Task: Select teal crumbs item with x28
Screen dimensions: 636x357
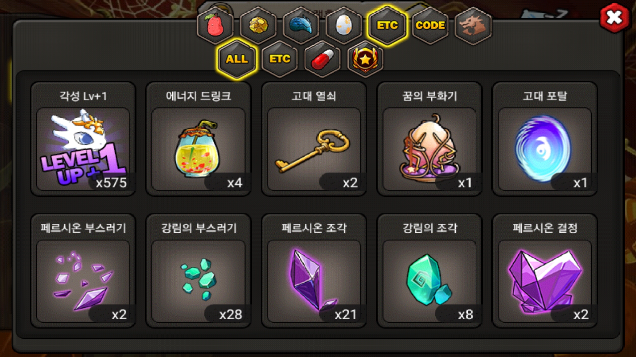Action: pos(198,271)
